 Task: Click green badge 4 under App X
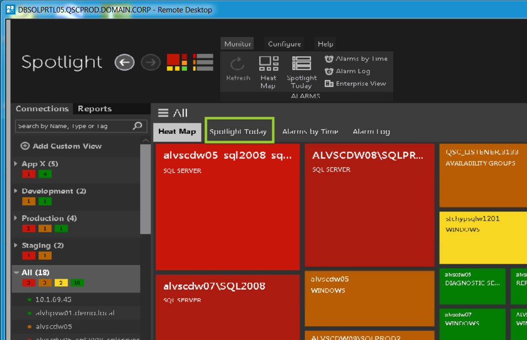(x=45, y=174)
